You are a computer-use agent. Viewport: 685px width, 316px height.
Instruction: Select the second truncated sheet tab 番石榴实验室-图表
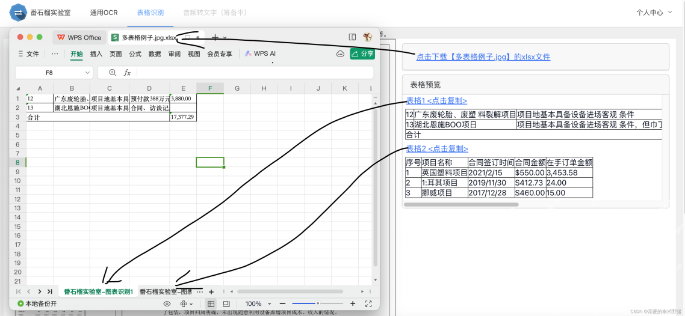click(165, 291)
